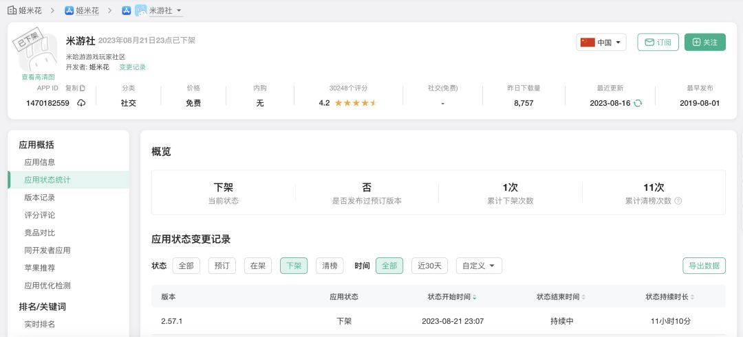
Task: Click the copy APP ID icon
Action: tap(83, 89)
